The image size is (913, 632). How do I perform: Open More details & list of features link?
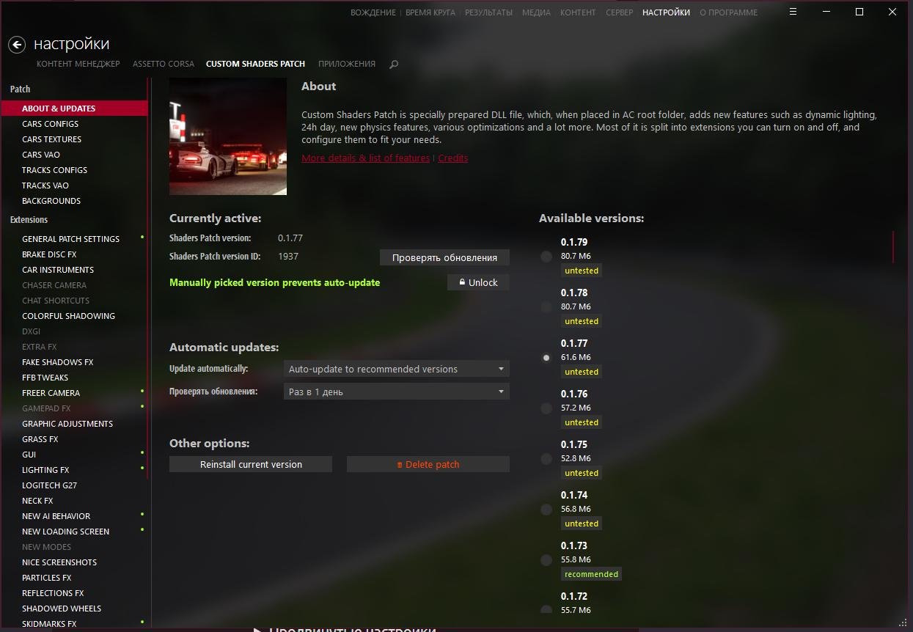[x=366, y=158]
